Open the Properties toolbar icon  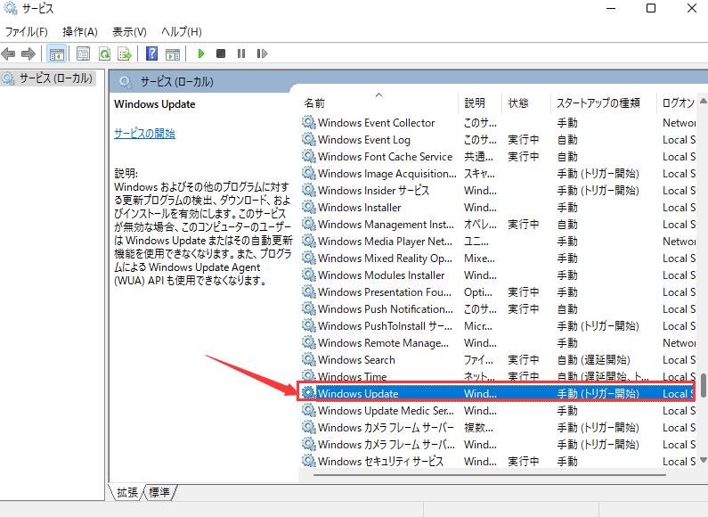84,53
